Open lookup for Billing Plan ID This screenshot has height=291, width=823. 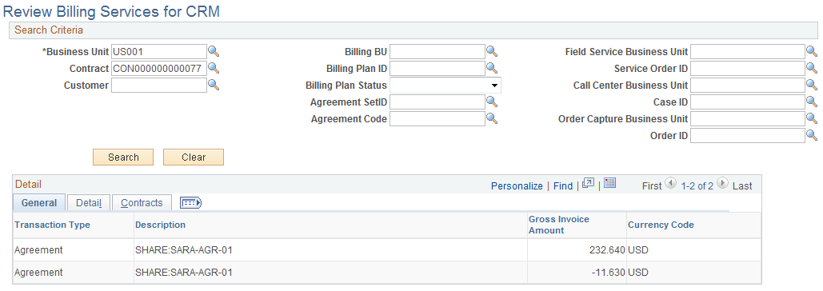(x=492, y=68)
